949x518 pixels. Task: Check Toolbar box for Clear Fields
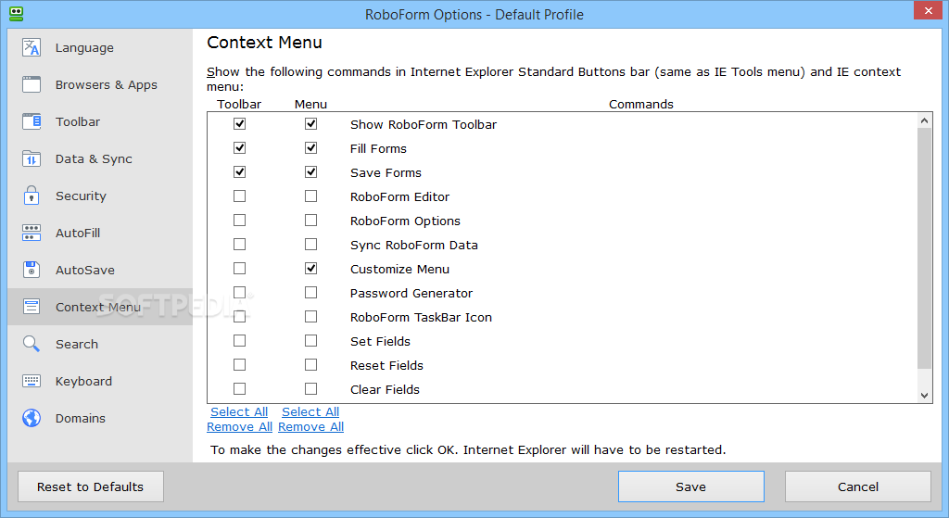coord(240,388)
